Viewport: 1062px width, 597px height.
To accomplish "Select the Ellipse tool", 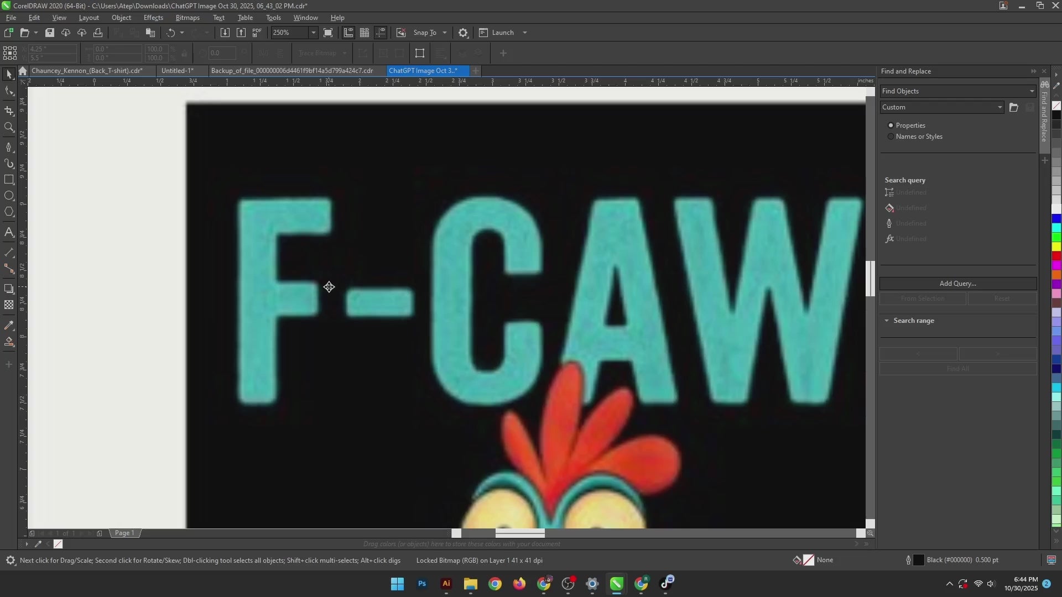I will 9,196.
